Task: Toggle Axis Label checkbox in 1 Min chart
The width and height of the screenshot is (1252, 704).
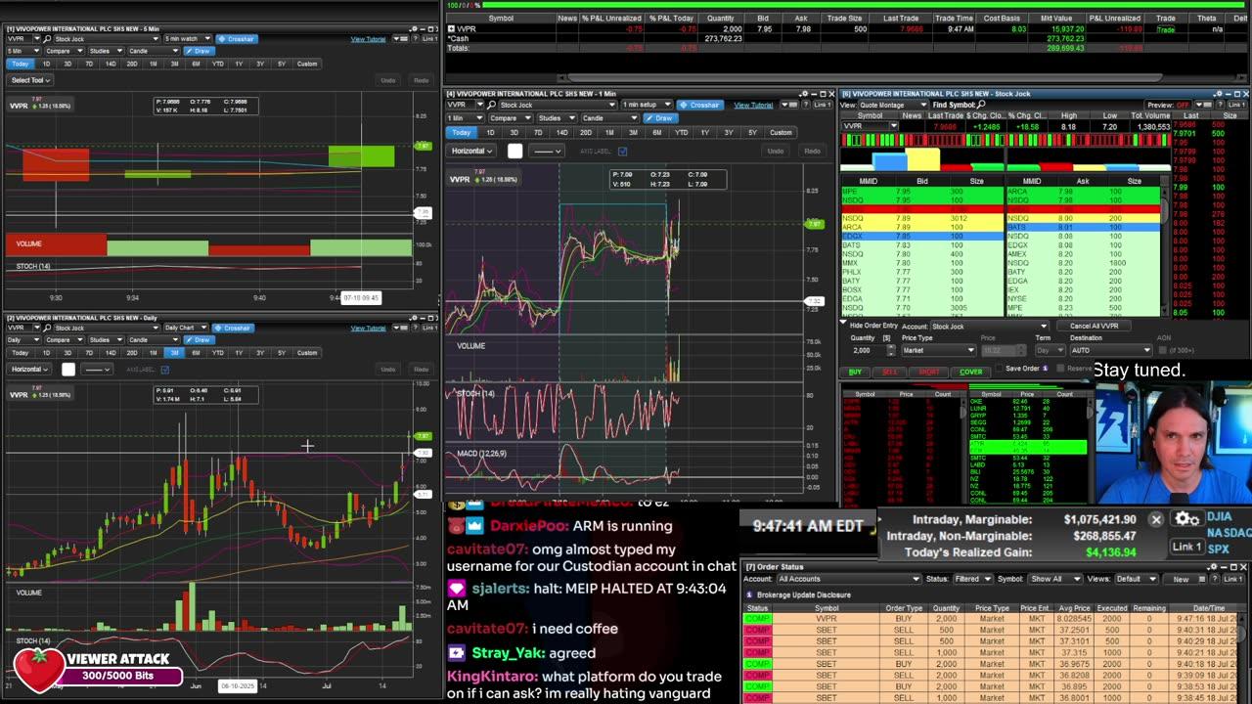Action: 622,151
